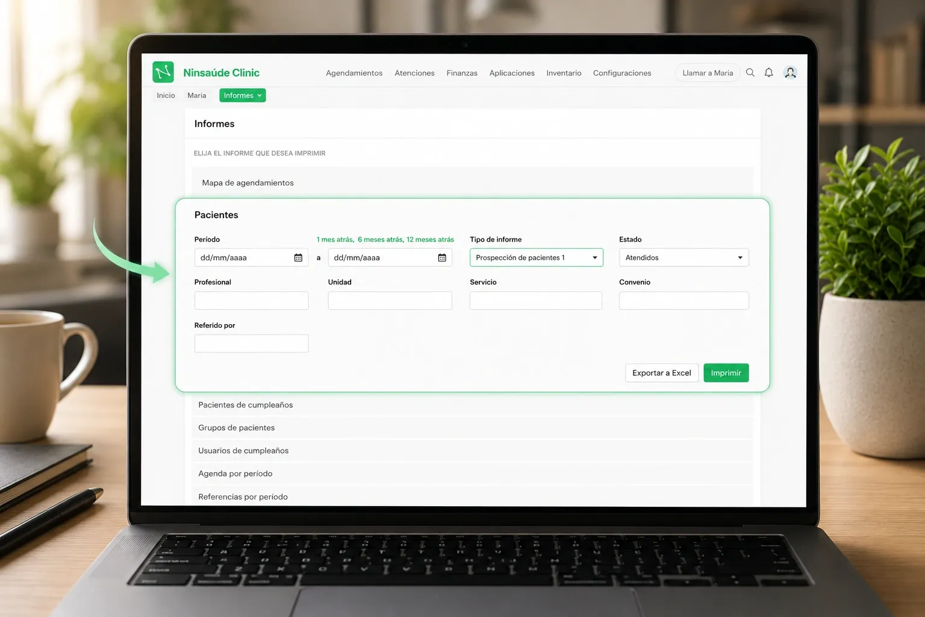This screenshot has width=925, height=617.
Task: Focus the period end date field
Action: point(390,257)
